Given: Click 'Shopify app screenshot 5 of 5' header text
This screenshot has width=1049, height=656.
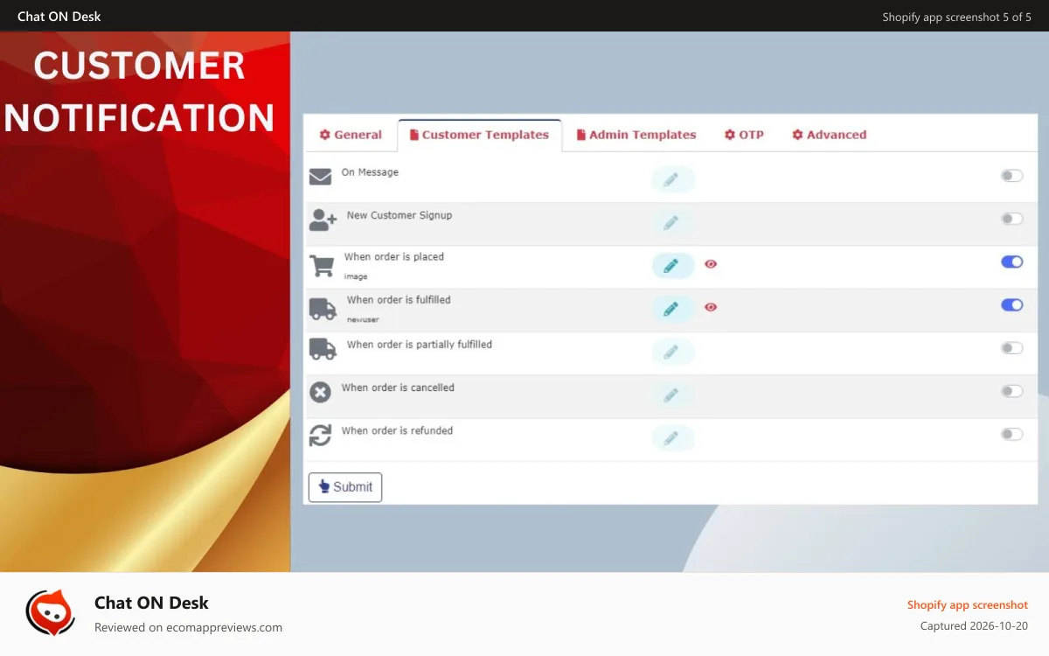Looking at the screenshot, I should pyautogui.click(x=957, y=17).
